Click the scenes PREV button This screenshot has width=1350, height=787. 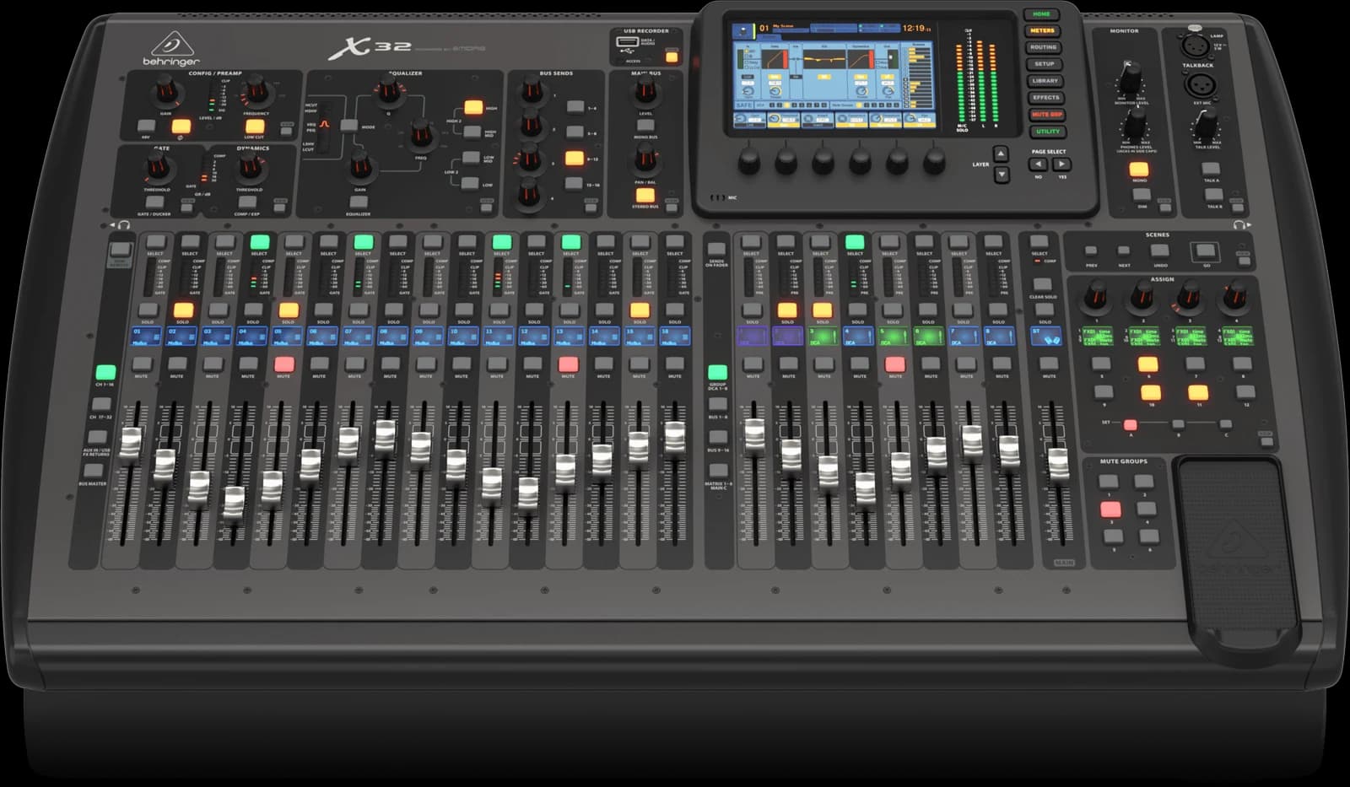pyautogui.click(x=1091, y=251)
